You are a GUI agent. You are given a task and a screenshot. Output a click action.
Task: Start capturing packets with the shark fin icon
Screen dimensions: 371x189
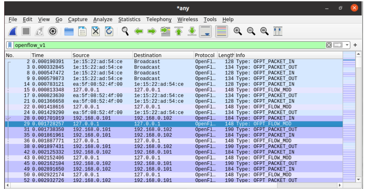click(13, 31)
